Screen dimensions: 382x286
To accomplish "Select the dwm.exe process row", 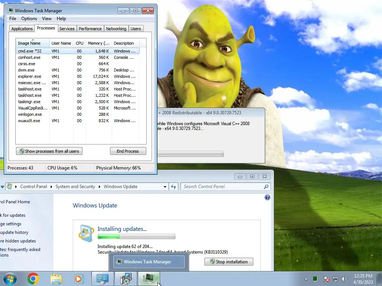I will point(78,70).
